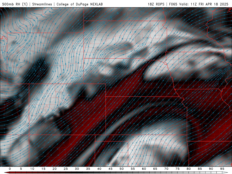Select the "50" value on the RH scale

122,169
